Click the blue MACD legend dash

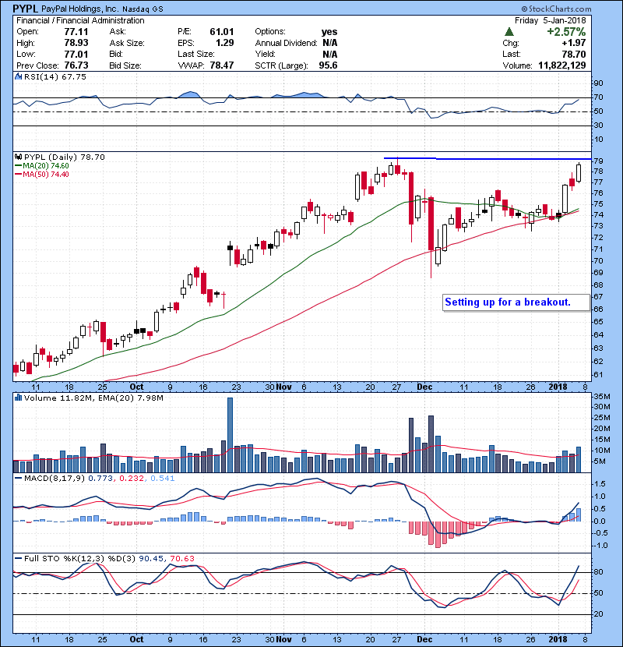[18, 479]
